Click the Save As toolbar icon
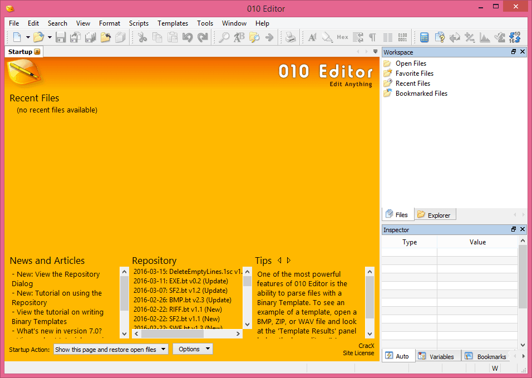Image resolution: width=532 pixels, height=378 pixels. point(75,37)
